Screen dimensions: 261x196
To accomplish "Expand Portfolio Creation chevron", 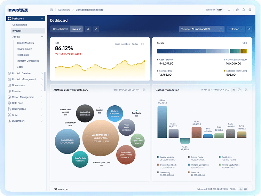I will 42,73.
